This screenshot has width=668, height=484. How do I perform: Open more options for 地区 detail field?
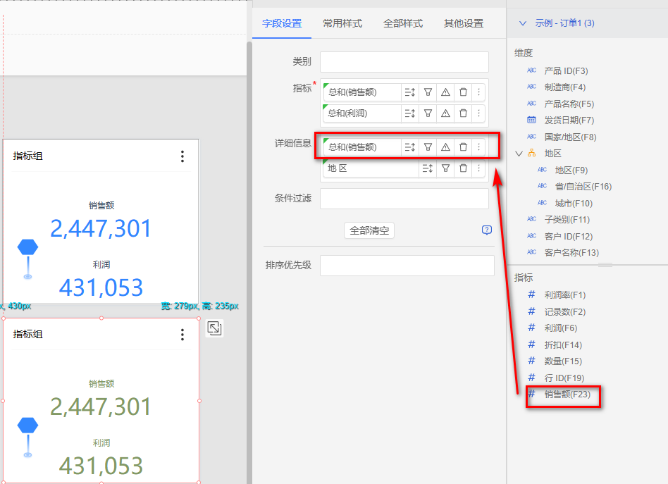pyautogui.click(x=479, y=168)
